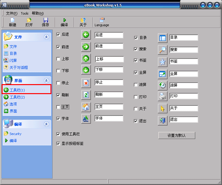
Task: Click the green back arrow icon button
Action: (86, 35)
